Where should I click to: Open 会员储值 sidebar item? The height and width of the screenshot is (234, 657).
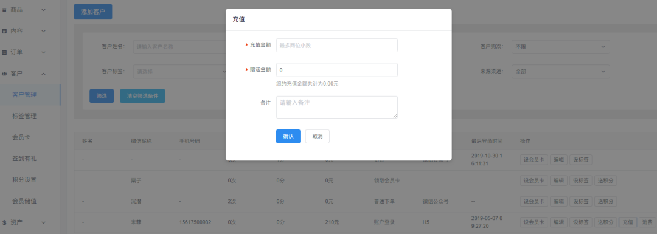[x=24, y=201]
